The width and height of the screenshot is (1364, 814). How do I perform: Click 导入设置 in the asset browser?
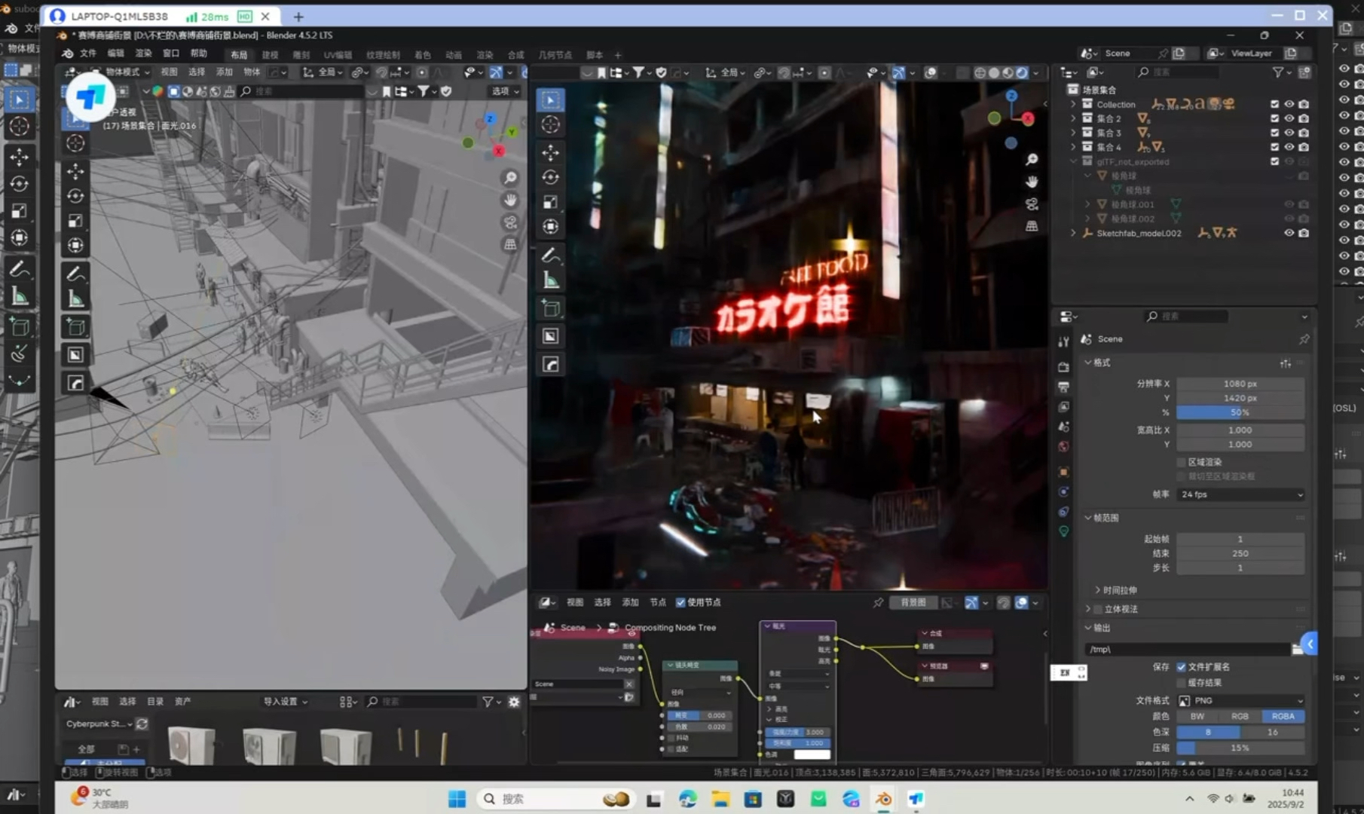coord(285,702)
